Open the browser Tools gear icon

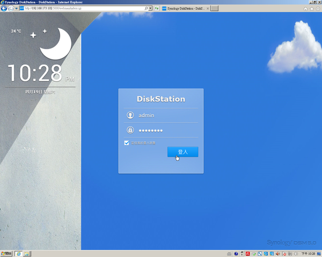317,9
